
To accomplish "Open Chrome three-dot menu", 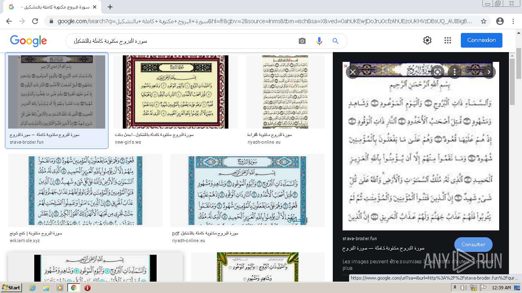I will [x=513, y=21].
